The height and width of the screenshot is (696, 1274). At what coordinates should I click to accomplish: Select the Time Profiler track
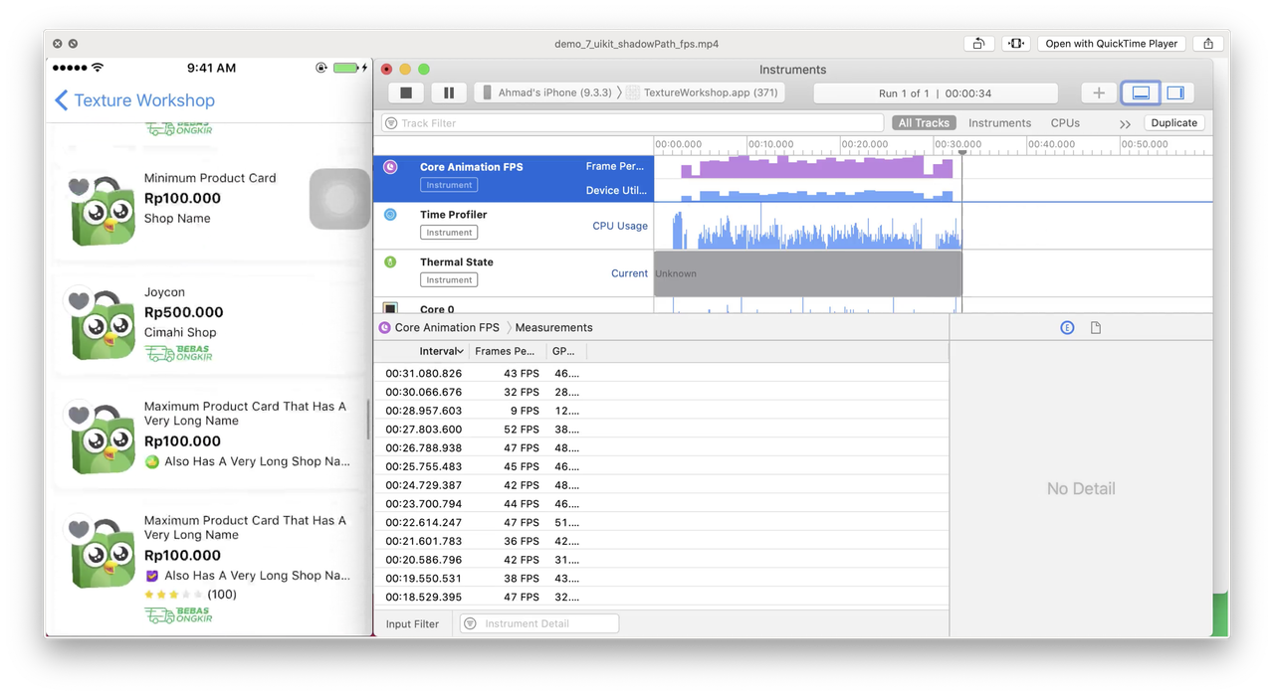coord(514,226)
